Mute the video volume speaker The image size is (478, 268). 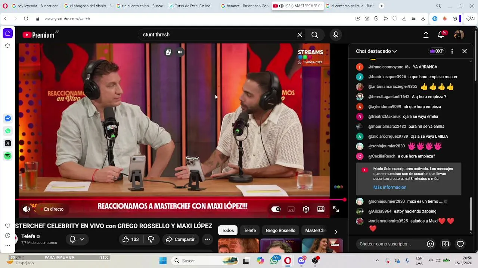26,209
